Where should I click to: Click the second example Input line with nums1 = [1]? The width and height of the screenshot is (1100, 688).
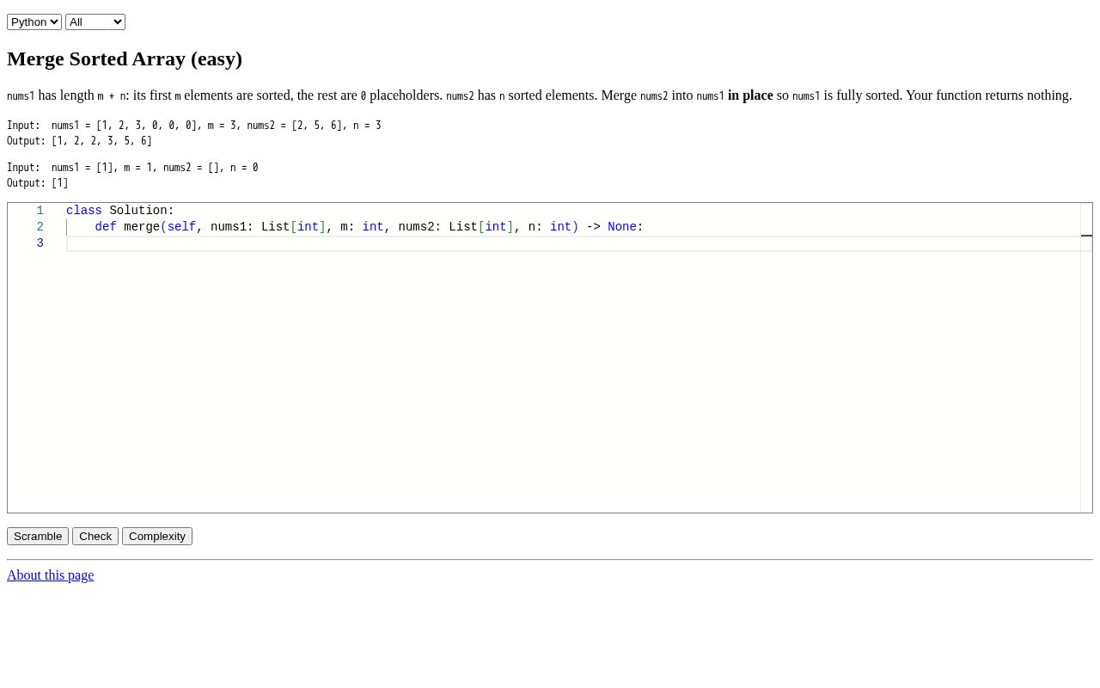tap(132, 168)
